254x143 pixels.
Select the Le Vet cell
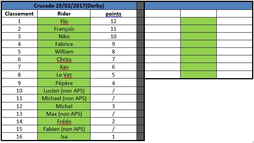click(64, 75)
